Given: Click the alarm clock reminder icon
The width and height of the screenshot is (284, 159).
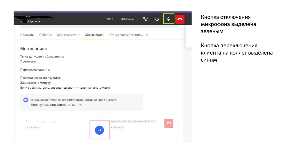Looking at the screenshot, I should pyautogui.click(x=157, y=19).
